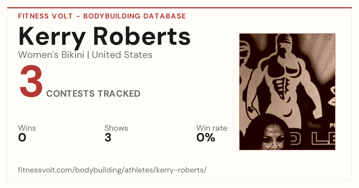The width and height of the screenshot is (359, 188).
Task: Click the Women's Bikini division text
Action: click(x=51, y=55)
